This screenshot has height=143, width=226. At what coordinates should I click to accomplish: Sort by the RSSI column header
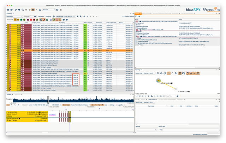85,23
